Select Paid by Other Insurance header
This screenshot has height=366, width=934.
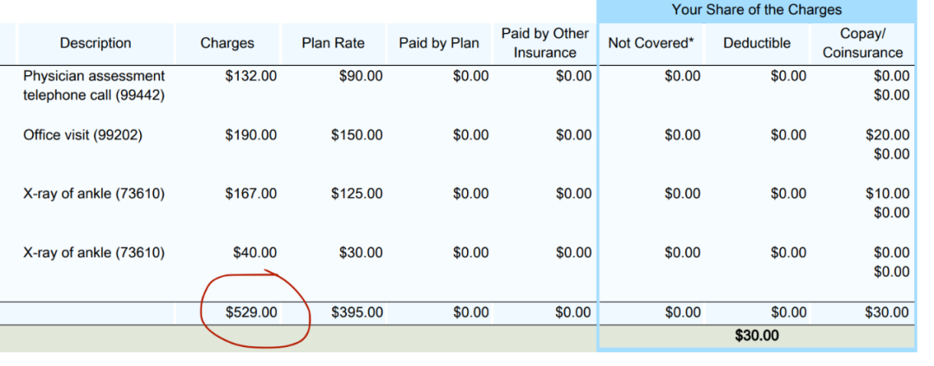[545, 43]
